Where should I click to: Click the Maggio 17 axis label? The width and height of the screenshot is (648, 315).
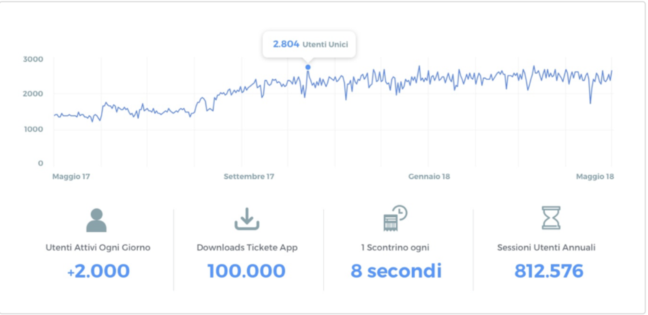point(71,177)
